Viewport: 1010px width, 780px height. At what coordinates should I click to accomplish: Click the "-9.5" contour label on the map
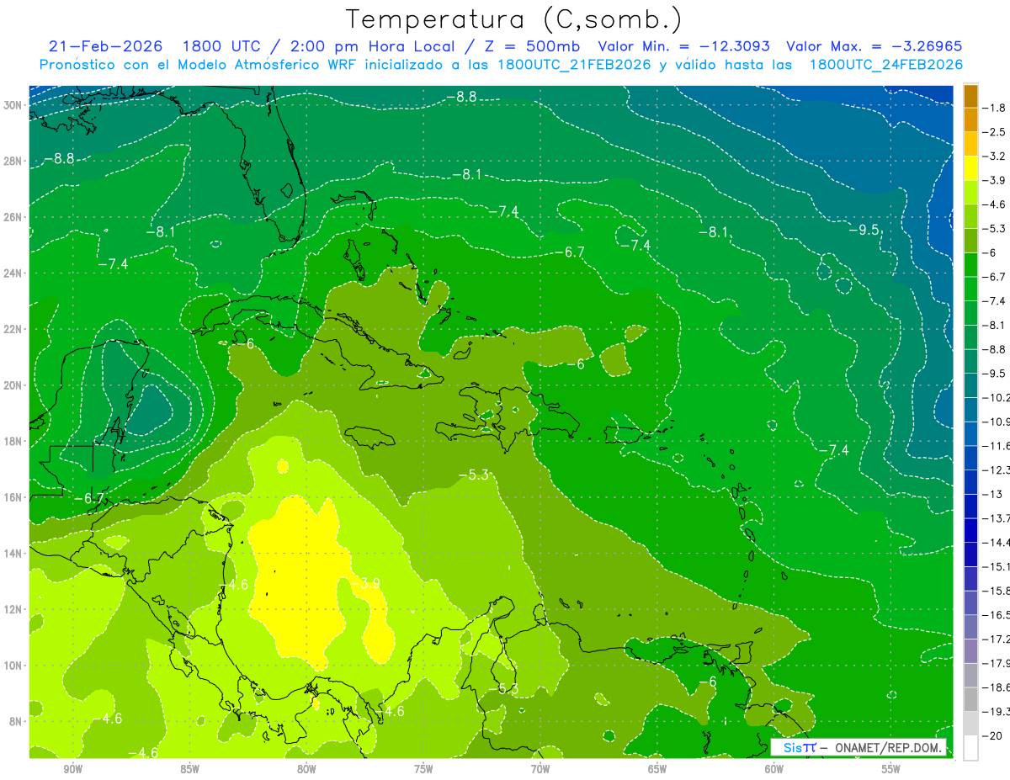863,231
